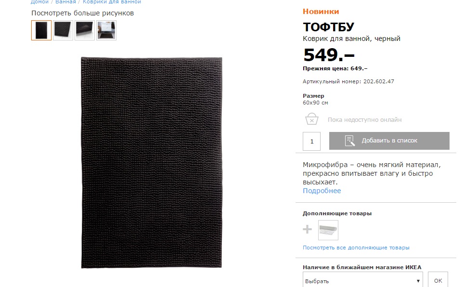Click the Добавить в список button

389,141
